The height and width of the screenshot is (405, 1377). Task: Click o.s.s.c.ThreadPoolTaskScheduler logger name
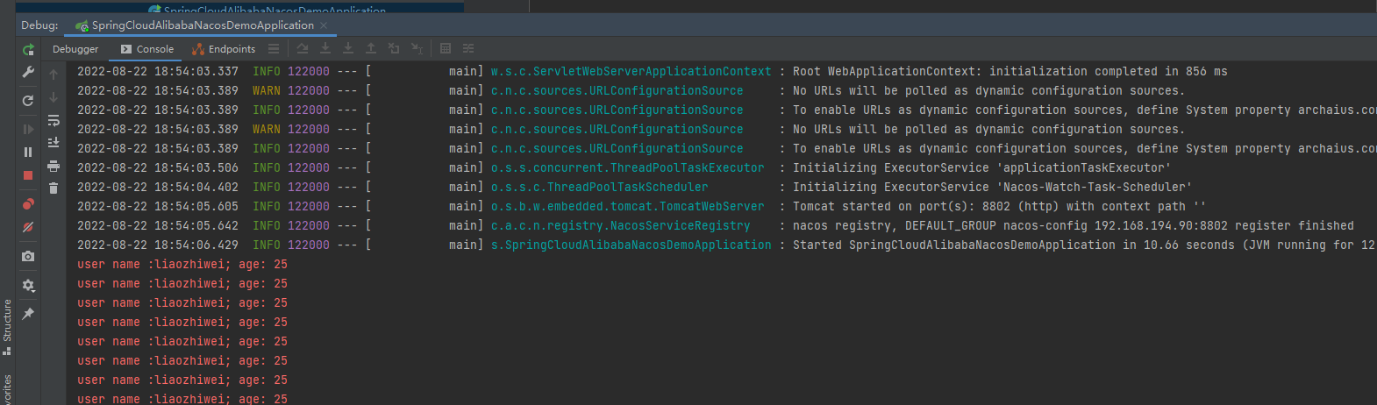(599, 187)
